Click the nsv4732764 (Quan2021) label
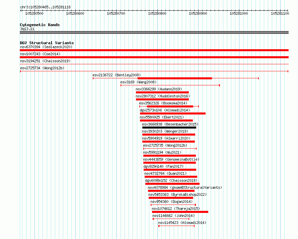 (x=165, y=173)
